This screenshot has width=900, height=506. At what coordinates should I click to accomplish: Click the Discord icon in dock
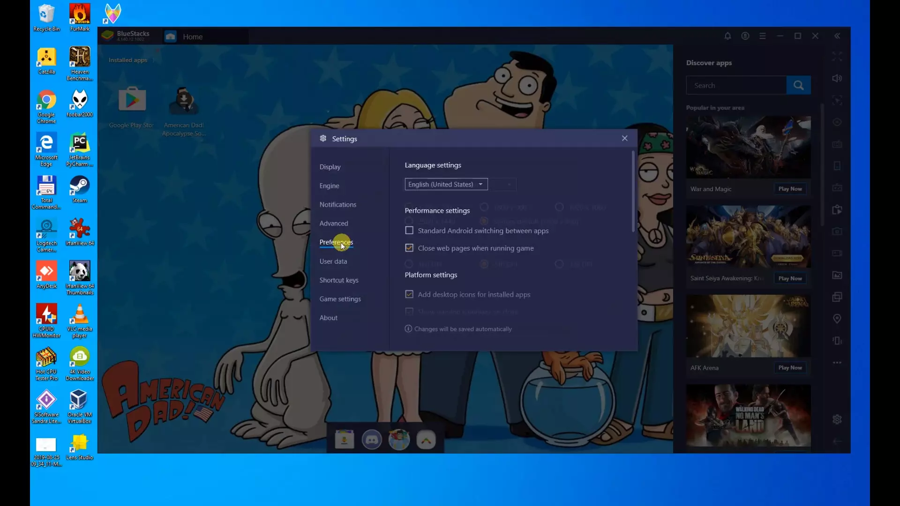pyautogui.click(x=372, y=440)
